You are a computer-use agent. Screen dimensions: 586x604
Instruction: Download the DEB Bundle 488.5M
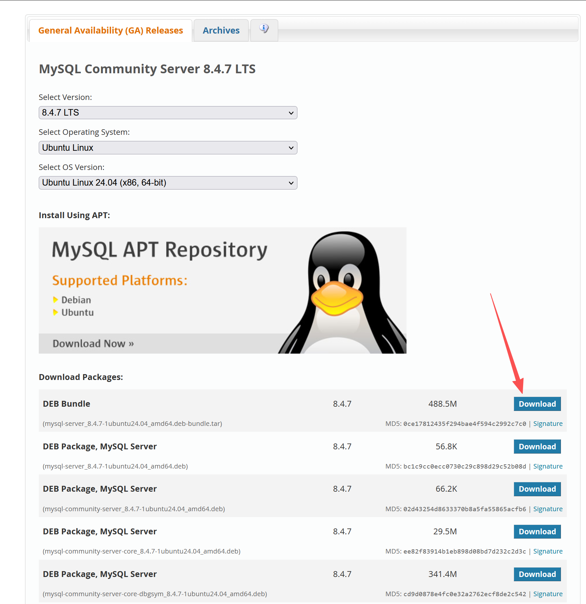pos(537,404)
